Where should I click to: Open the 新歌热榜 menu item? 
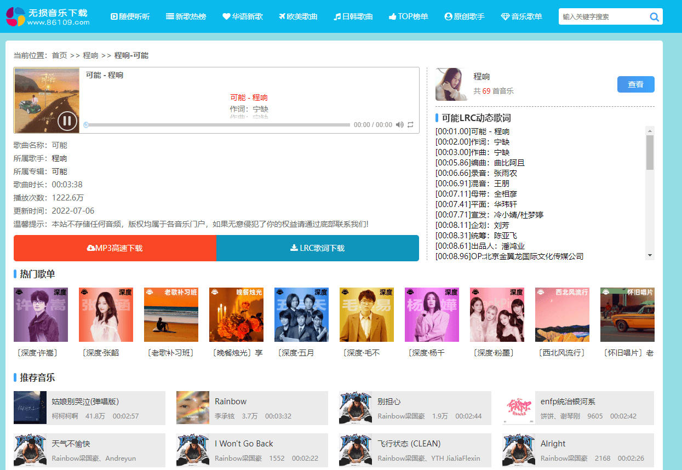pyautogui.click(x=186, y=16)
